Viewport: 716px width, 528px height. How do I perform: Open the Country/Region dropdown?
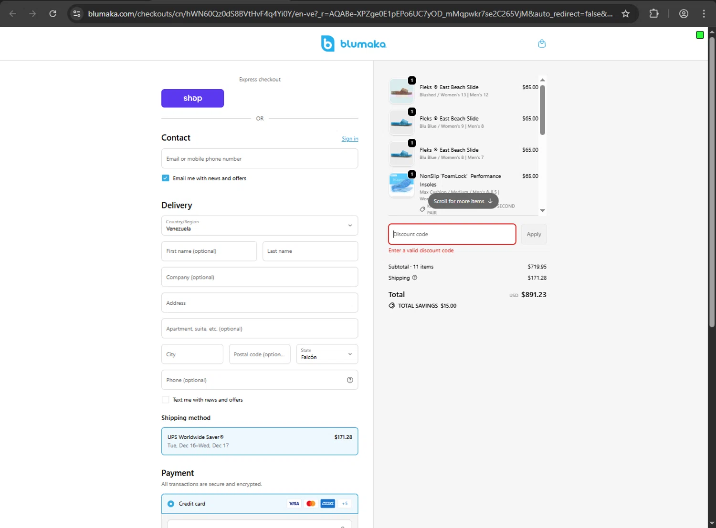[260, 226]
